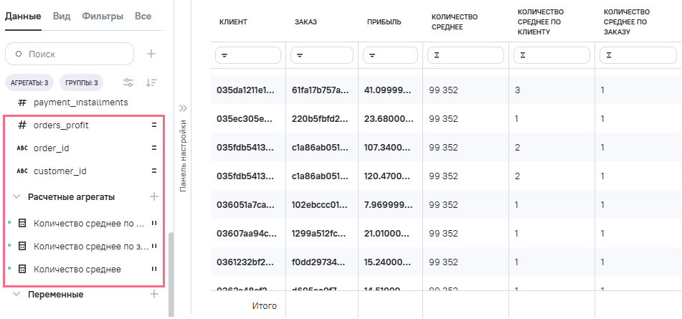Viewport: 682px width, 319px height.
Task: Collapse the settings panel with double chevron
Action: [x=183, y=108]
